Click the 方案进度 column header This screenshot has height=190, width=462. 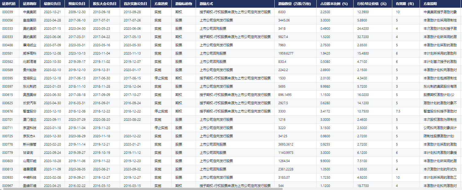click(x=161, y=4)
